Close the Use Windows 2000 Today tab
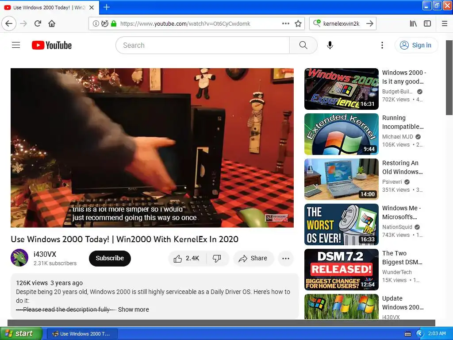Screen dimensions: 453x340 click(92, 8)
